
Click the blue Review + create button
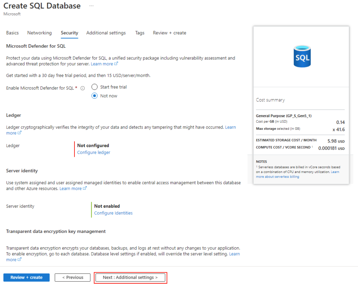pyautogui.click(x=27, y=277)
